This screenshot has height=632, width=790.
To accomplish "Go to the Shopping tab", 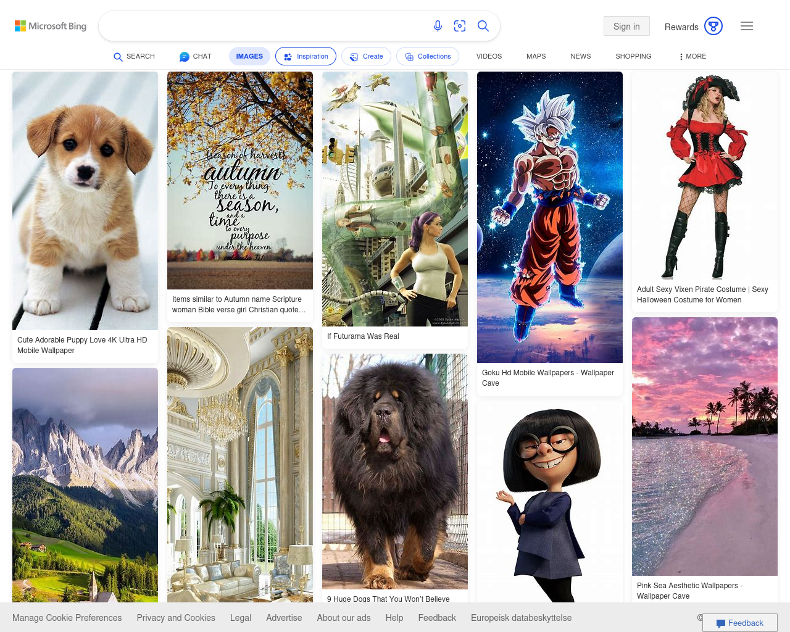I will (x=633, y=56).
